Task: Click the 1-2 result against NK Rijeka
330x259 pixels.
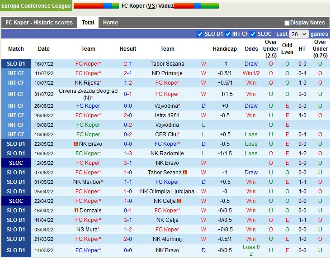Action: coord(128,82)
